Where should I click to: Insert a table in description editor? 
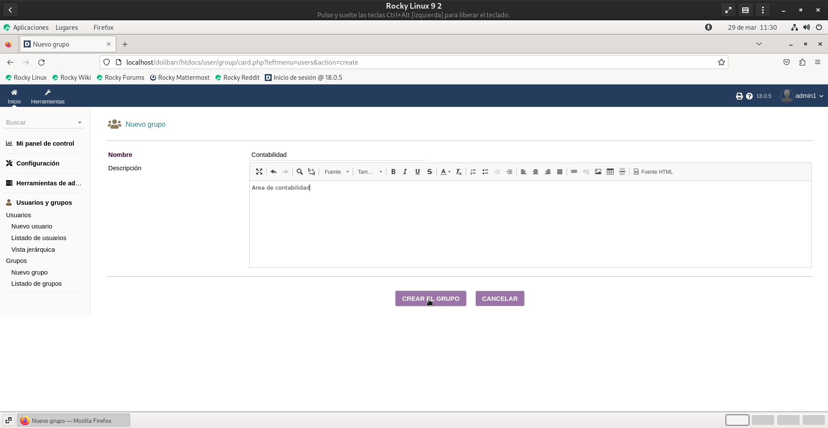(x=610, y=172)
